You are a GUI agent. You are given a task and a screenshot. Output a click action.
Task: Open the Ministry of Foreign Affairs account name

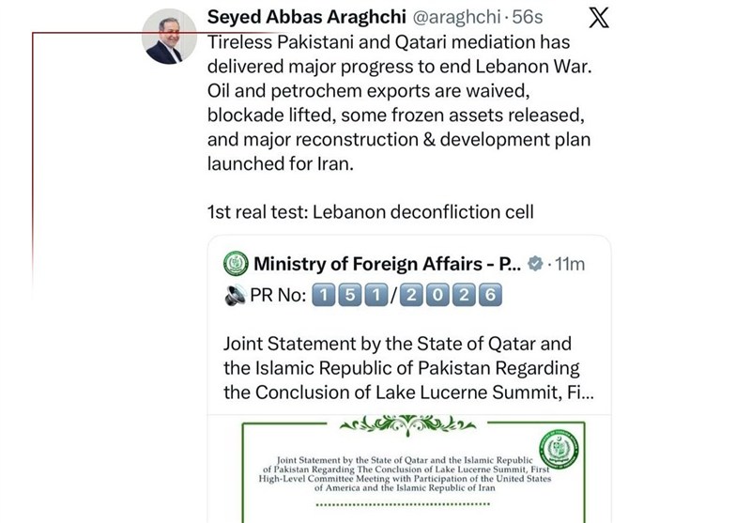387,264
